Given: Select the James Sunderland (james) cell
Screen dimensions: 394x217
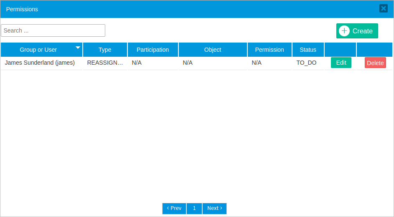Looking at the screenshot, I should (40, 63).
